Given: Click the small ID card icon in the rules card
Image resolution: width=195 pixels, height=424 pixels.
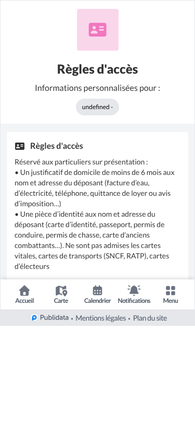Looking at the screenshot, I should coord(20,146).
